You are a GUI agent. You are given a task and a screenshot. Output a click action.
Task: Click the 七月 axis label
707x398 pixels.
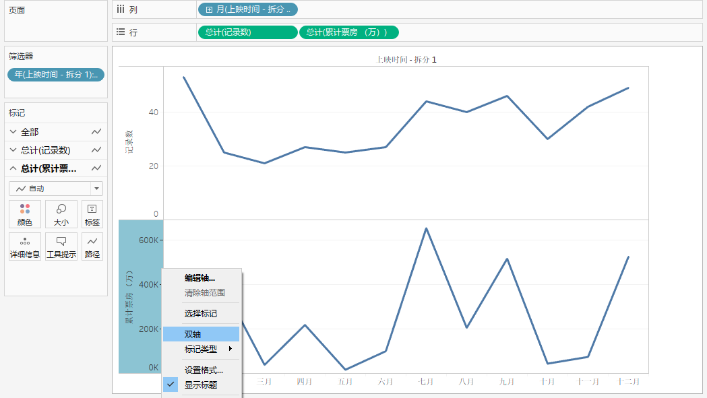tap(426, 382)
